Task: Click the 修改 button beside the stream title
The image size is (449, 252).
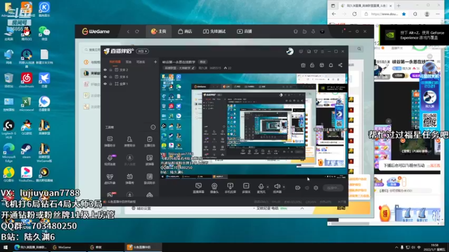Action: click(203, 62)
